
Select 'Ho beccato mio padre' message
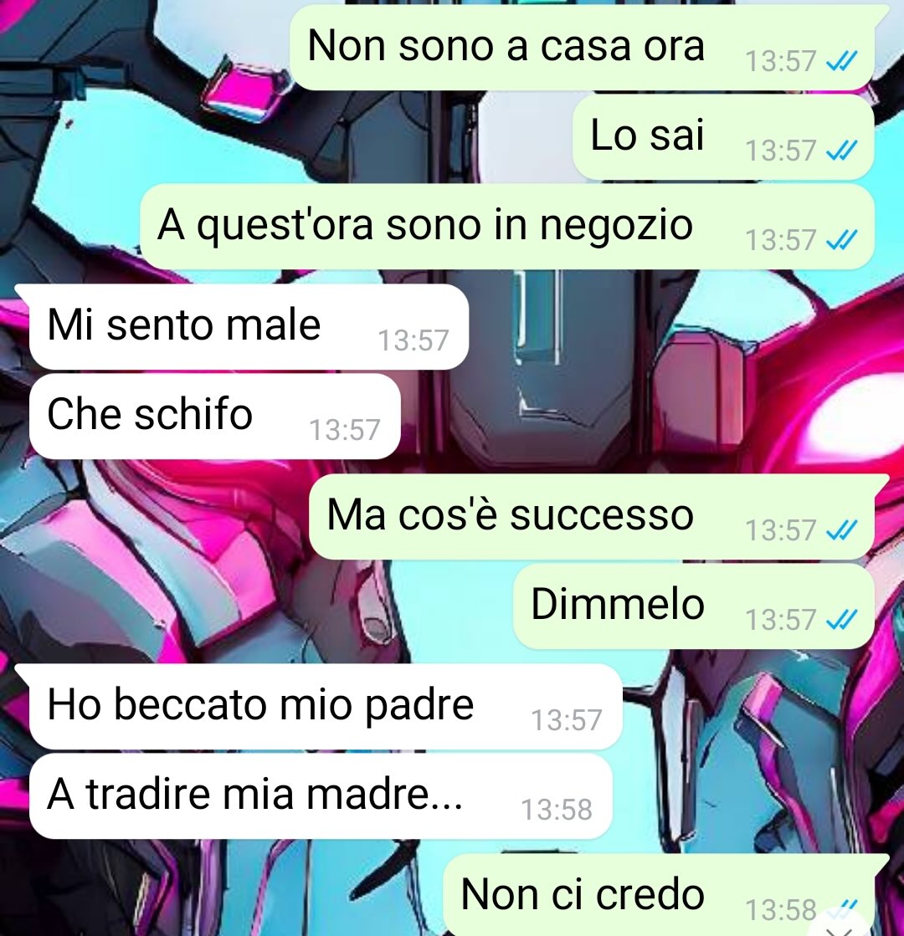326,706
